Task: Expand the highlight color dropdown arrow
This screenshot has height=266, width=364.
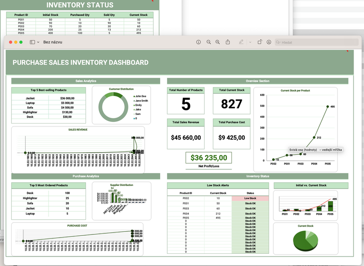Action: point(250,42)
